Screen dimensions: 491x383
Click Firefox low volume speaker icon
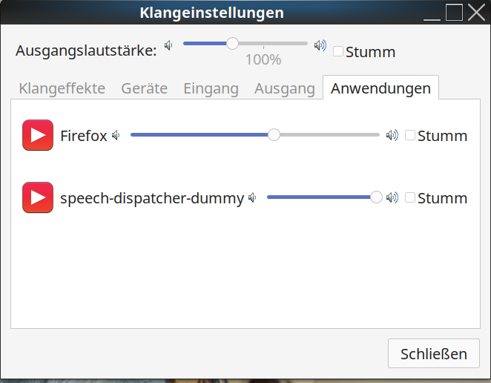[116, 136]
